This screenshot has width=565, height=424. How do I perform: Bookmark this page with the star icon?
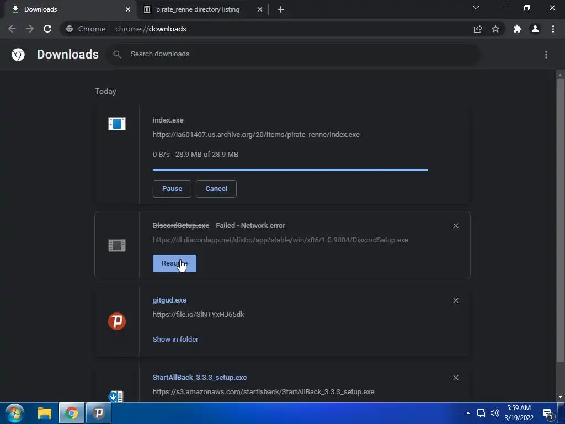pos(495,29)
